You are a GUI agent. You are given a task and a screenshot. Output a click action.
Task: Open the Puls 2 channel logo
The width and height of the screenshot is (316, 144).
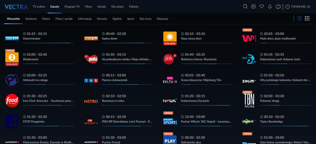(x=170, y=59)
